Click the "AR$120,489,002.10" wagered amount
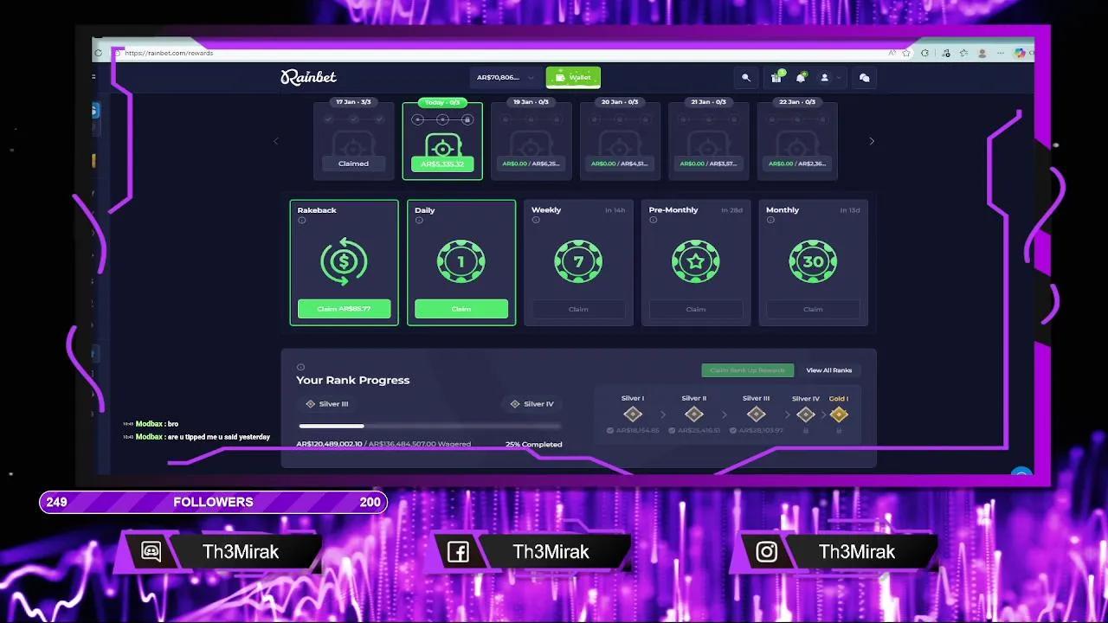This screenshot has width=1108, height=623. (329, 444)
